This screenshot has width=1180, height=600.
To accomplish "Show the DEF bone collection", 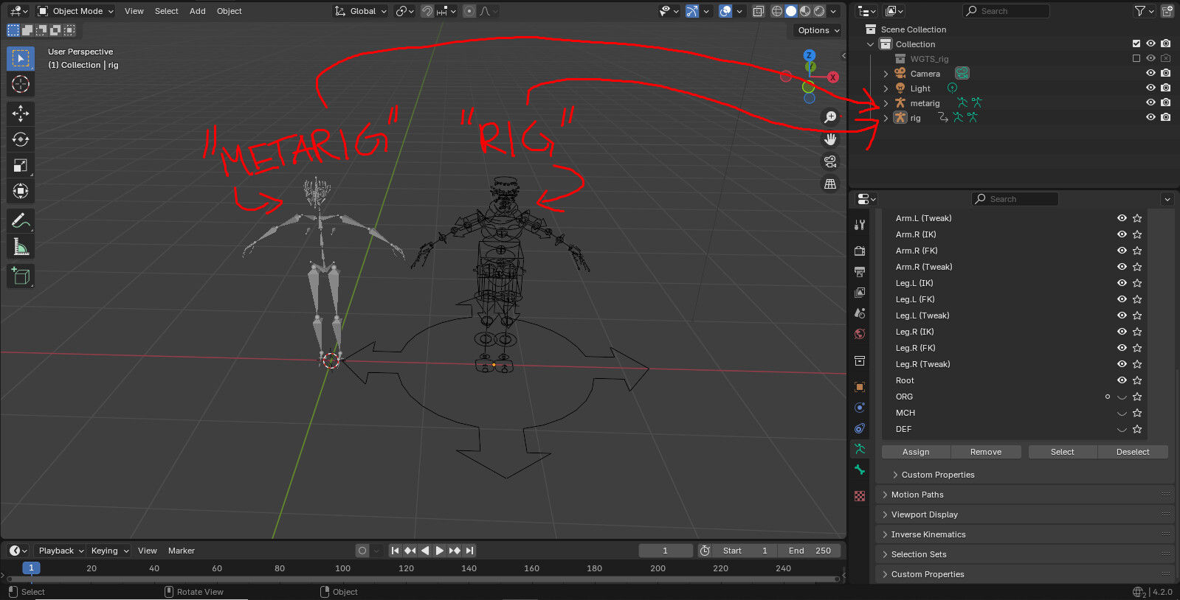I will coord(1122,429).
